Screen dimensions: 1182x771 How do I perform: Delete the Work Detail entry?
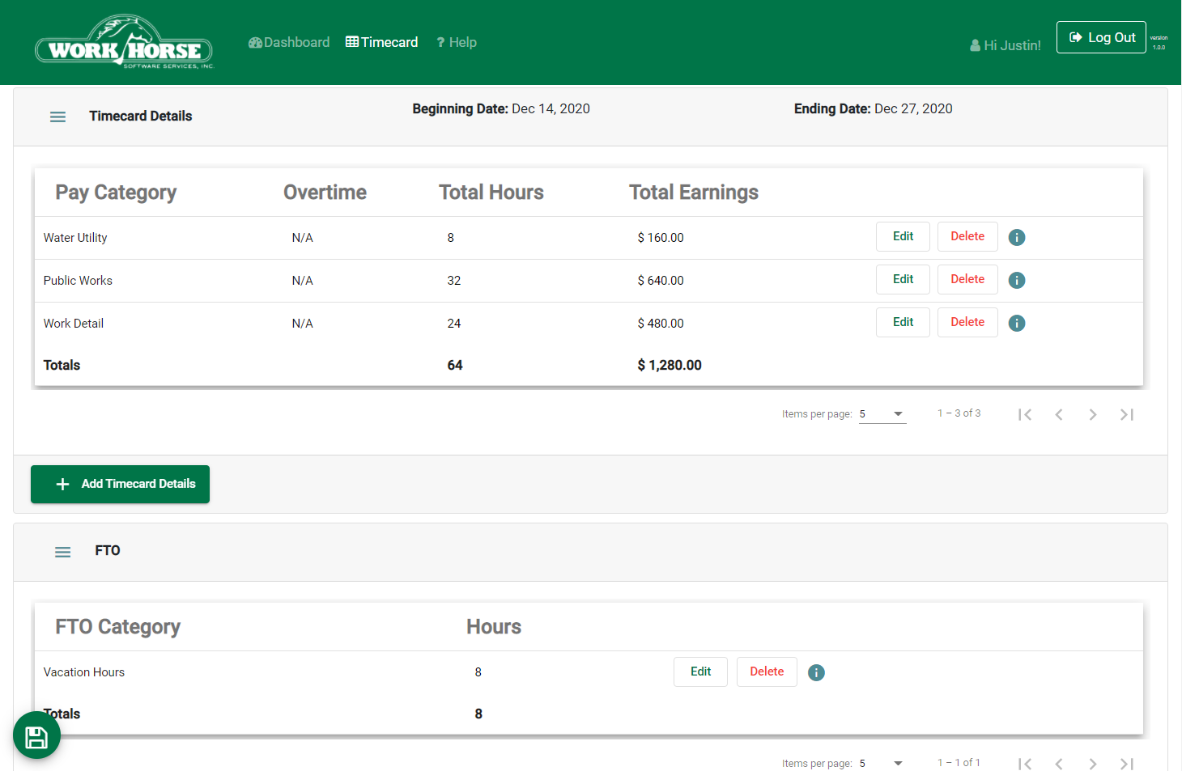pyautogui.click(x=967, y=322)
